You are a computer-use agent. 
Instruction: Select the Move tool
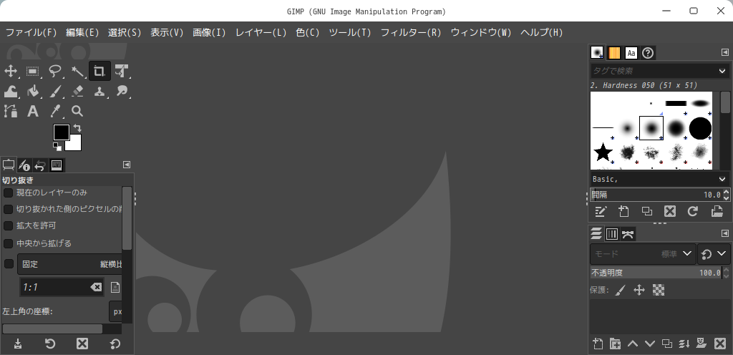(10, 72)
